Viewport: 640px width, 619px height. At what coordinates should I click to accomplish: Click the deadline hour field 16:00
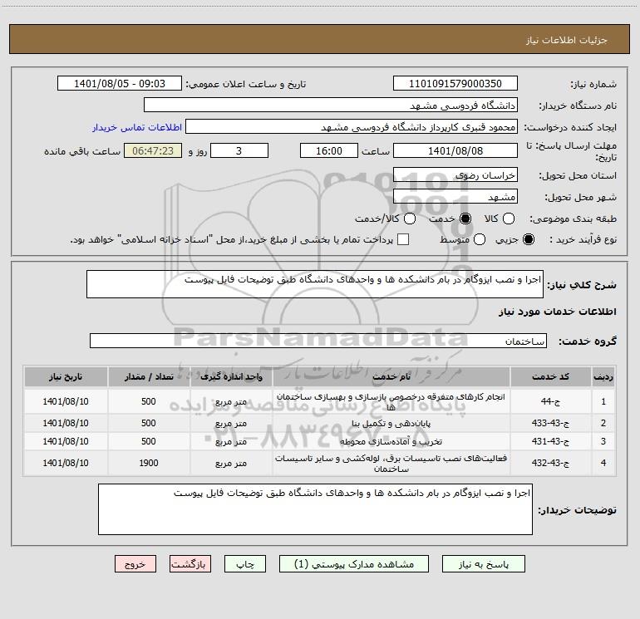tap(329, 150)
